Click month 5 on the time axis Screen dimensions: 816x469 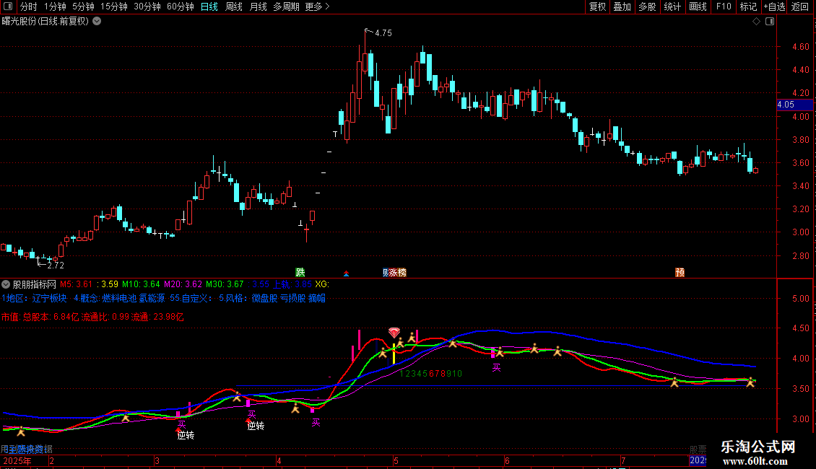396,460
